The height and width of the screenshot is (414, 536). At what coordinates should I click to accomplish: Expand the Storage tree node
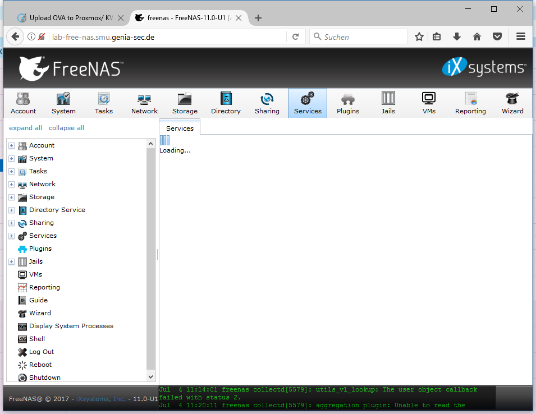click(11, 197)
